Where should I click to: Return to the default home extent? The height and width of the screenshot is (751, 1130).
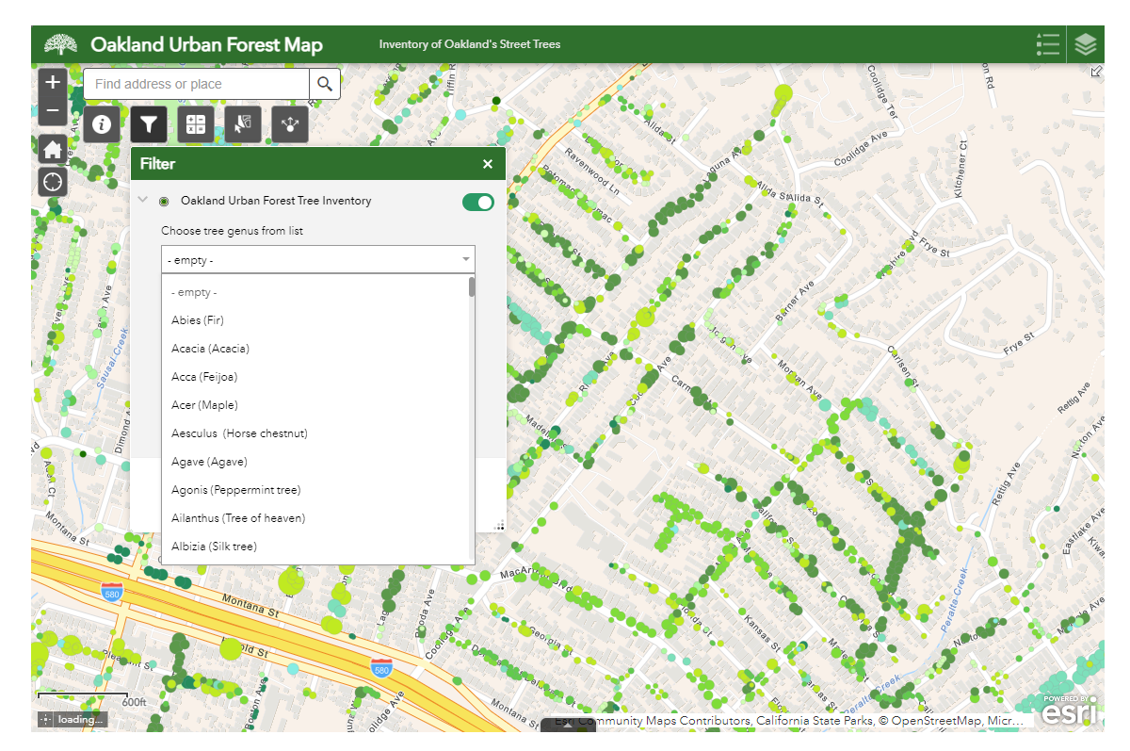[53, 149]
